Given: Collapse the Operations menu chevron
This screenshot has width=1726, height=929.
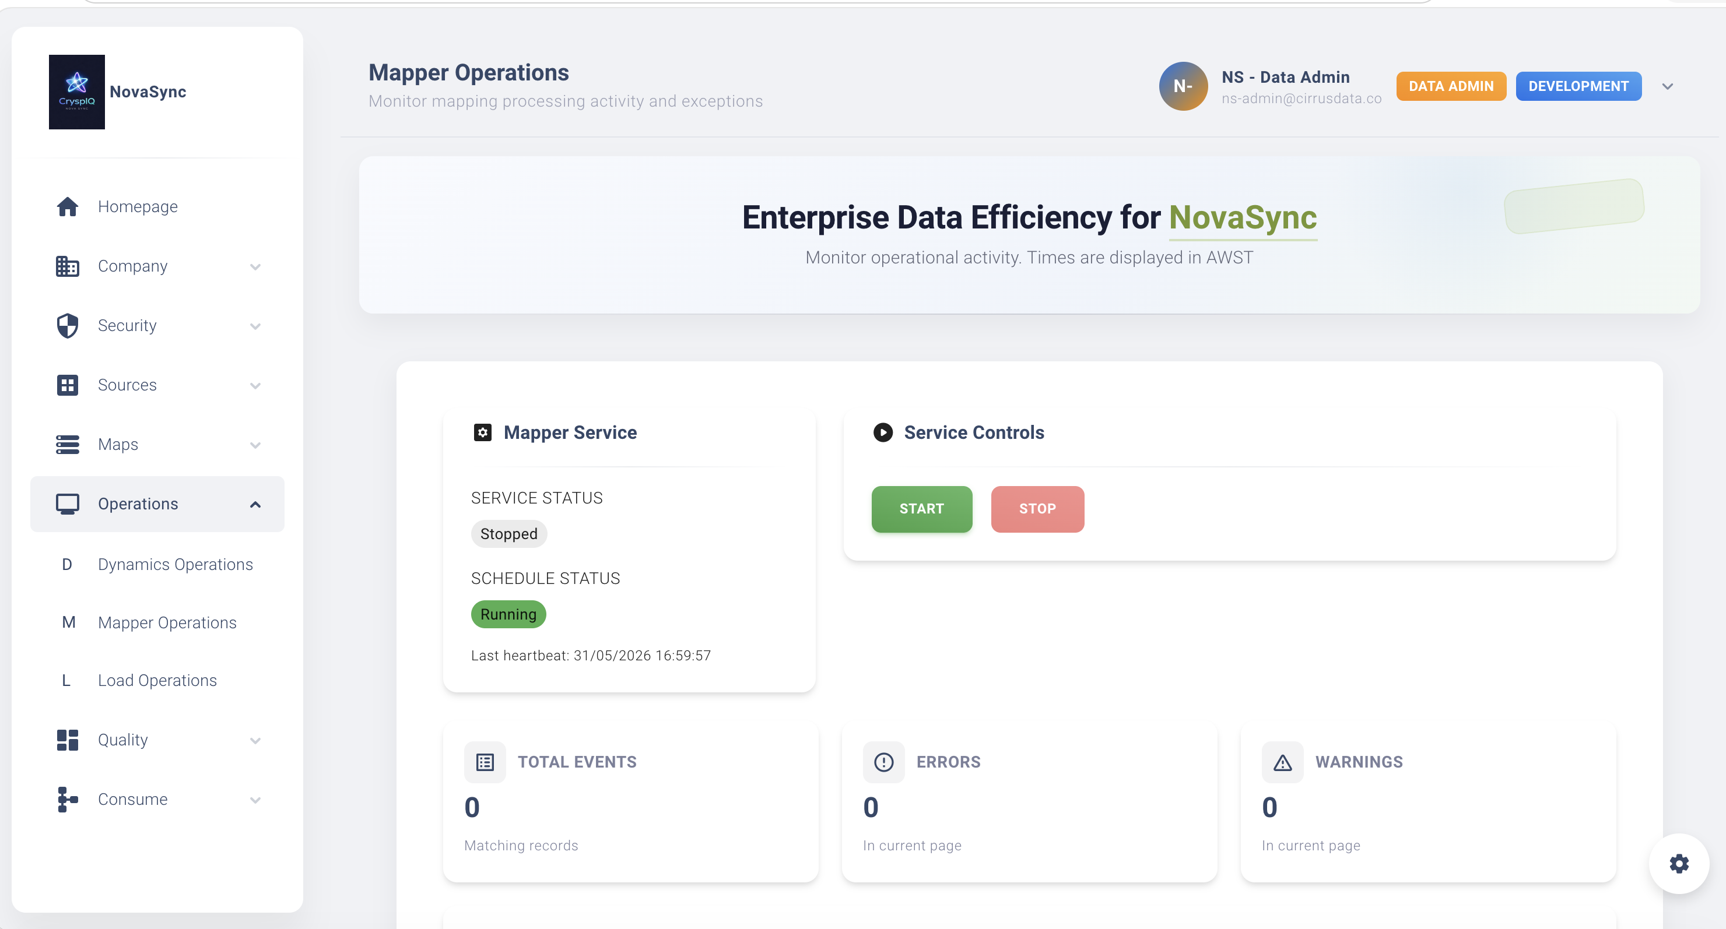Looking at the screenshot, I should pyautogui.click(x=255, y=504).
